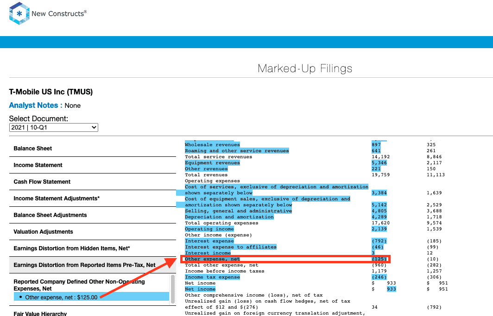Click the highlighted 3,384 cost of services value
The width and height of the screenshot is (493, 316).
[x=379, y=192]
